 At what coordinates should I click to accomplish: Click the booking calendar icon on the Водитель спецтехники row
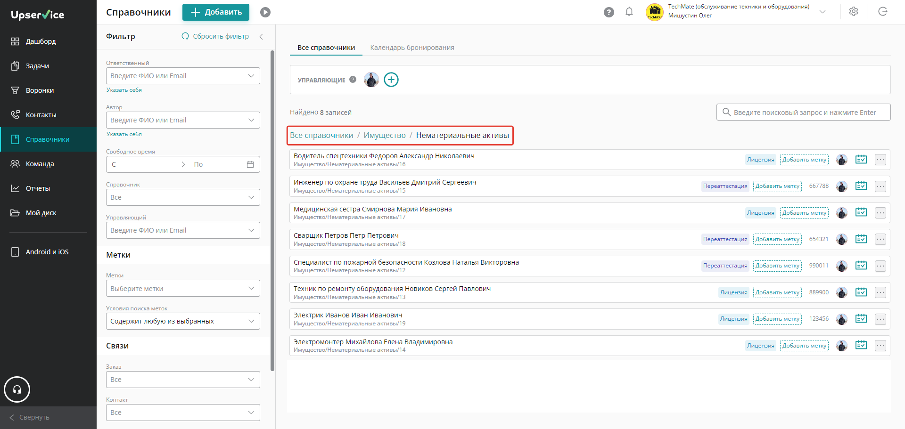(x=861, y=160)
